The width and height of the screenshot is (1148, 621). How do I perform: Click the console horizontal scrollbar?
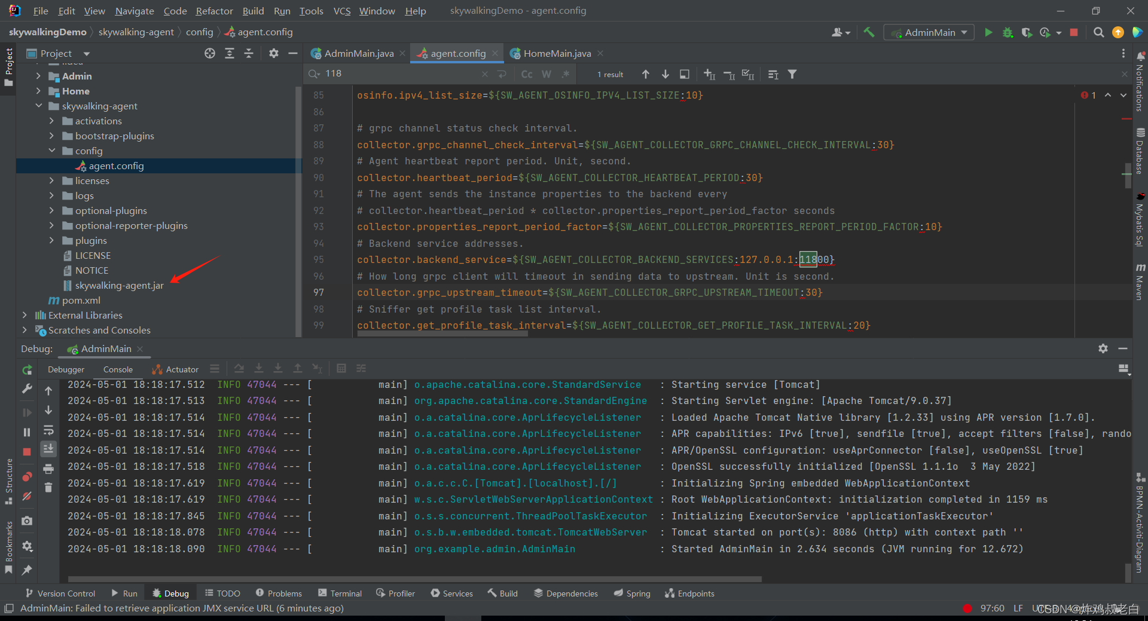[414, 579]
